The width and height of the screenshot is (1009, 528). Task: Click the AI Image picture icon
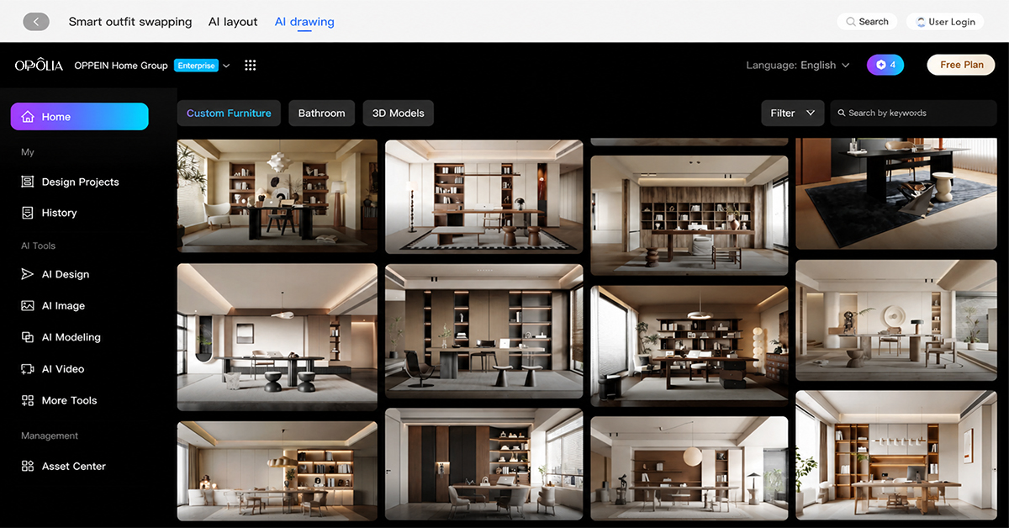(28, 306)
